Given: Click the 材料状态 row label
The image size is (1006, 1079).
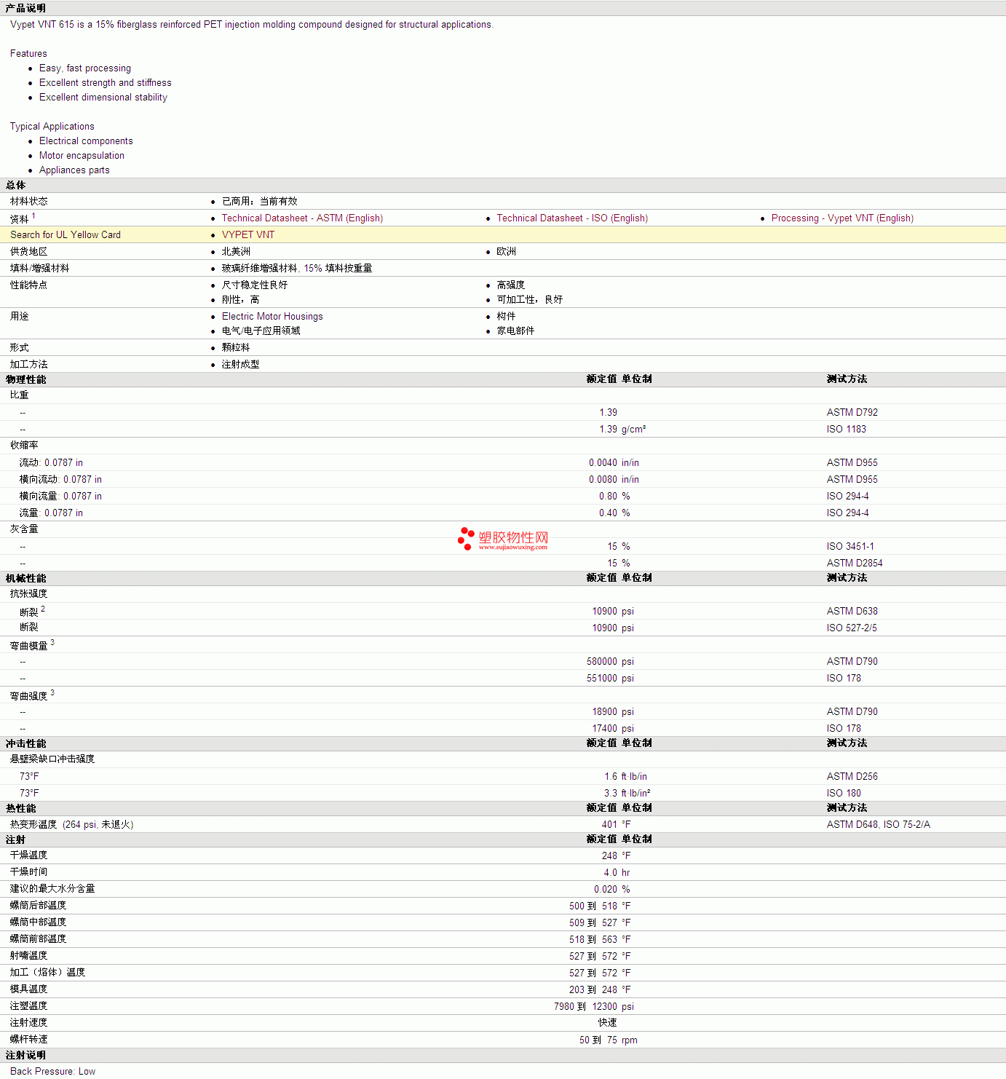Looking at the screenshot, I should pyautogui.click(x=29, y=201).
